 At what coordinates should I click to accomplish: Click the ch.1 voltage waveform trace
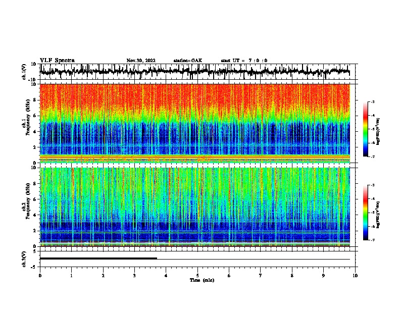pos(194,71)
